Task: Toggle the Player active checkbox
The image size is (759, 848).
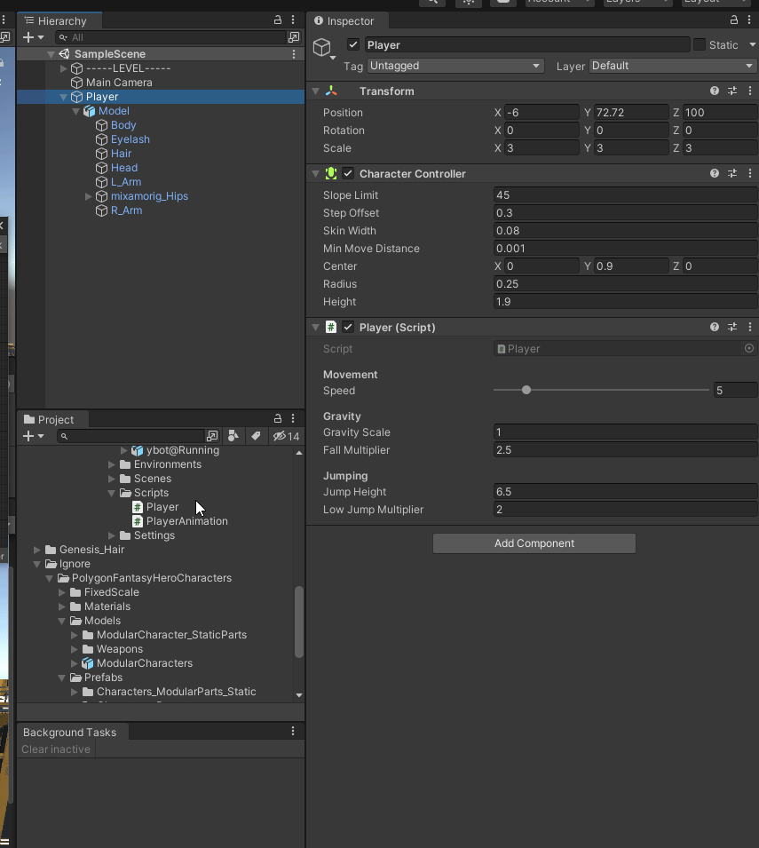Action: pyautogui.click(x=353, y=45)
